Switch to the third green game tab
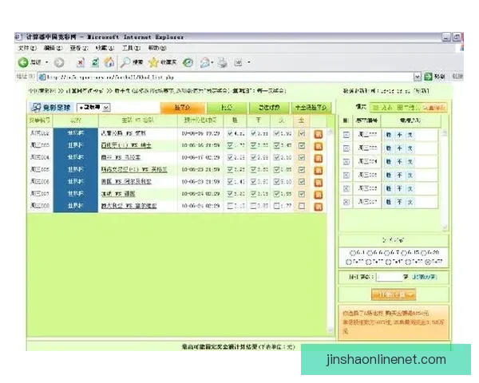Screen dimensions: 479x383 [x=269, y=108]
